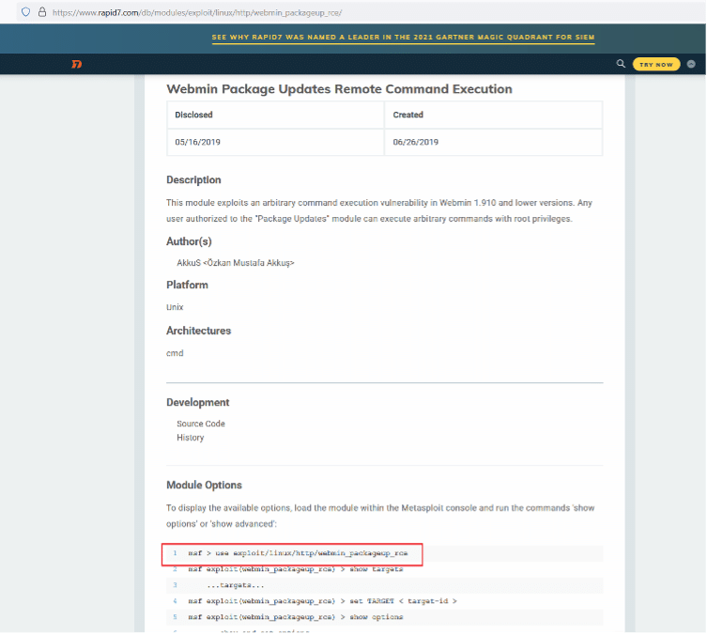This screenshot has height=634, width=707.
Task: Click the 'set TARGET < target-id >' code line
Action: pyautogui.click(x=322, y=601)
